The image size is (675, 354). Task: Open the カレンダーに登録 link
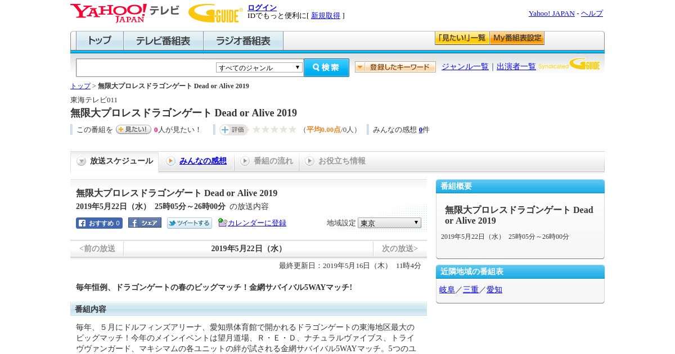257,223
